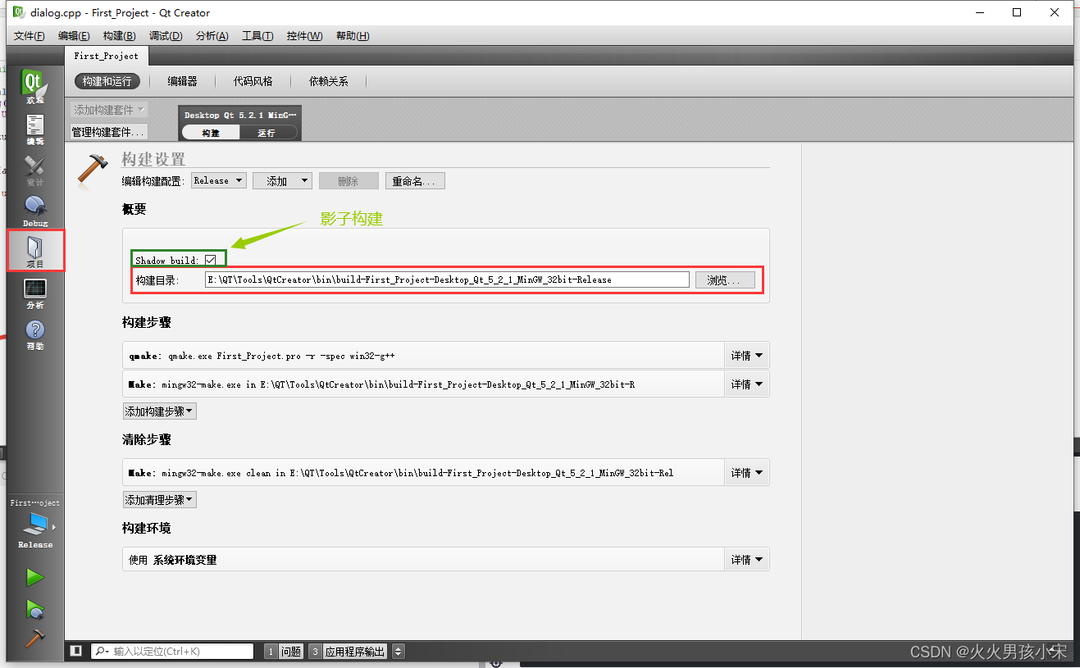This screenshot has height=668, width=1080.
Task: Open the Design mode icon
Action: click(x=34, y=170)
